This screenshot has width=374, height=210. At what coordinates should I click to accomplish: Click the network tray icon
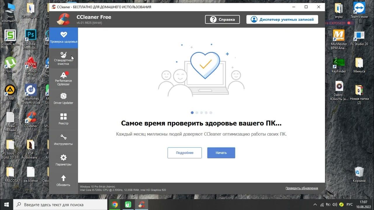click(x=322, y=204)
